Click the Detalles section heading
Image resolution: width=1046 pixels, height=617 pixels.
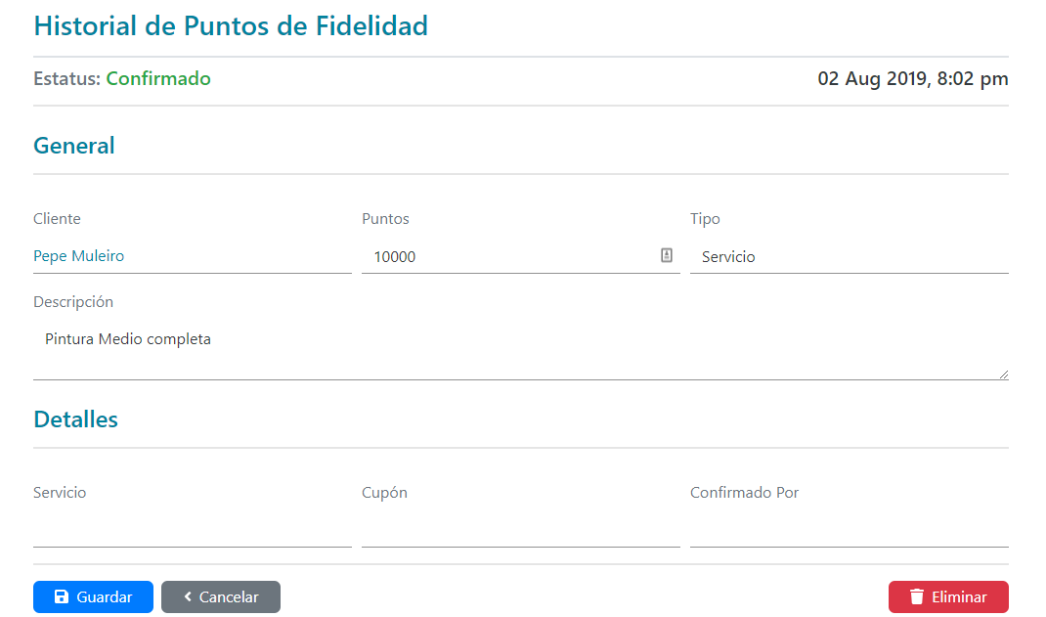point(75,419)
